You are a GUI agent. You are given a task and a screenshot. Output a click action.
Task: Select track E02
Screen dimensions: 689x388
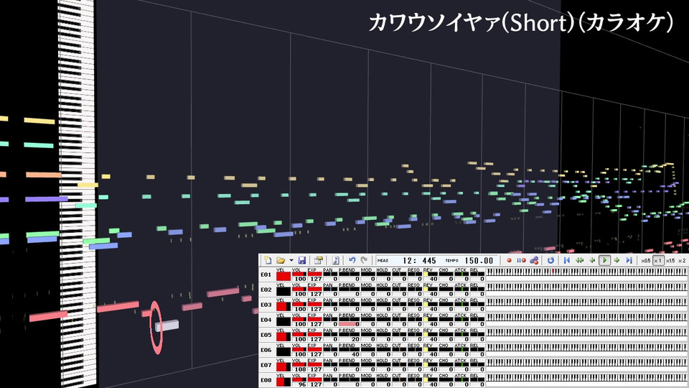[266, 290]
